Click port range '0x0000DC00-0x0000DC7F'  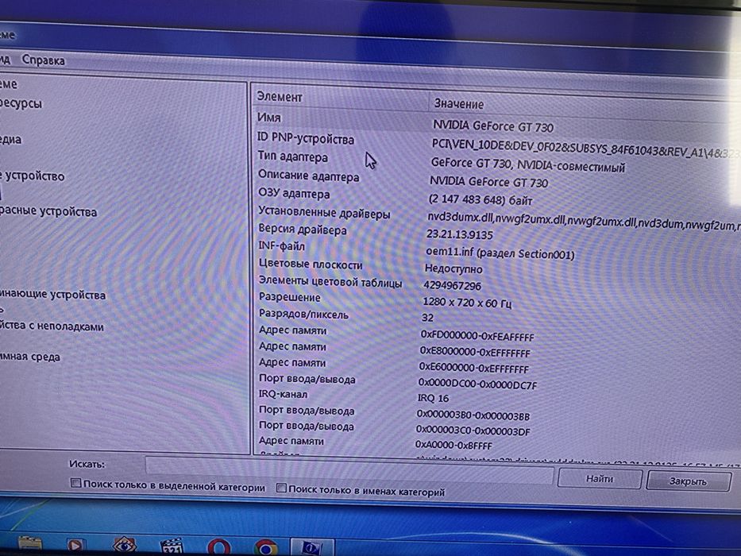477,384
